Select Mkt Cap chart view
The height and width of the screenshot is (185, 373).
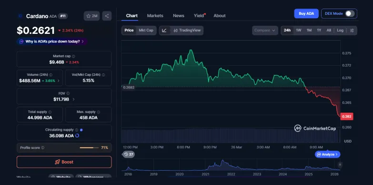click(146, 31)
